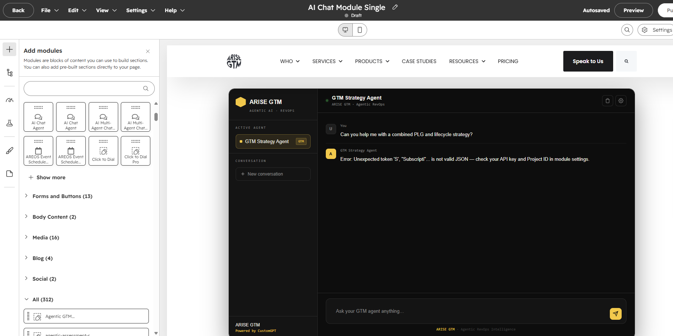The image size is (673, 336).
Task: Click the Powered by CustomGPT text
Action: pyautogui.click(x=256, y=331)
